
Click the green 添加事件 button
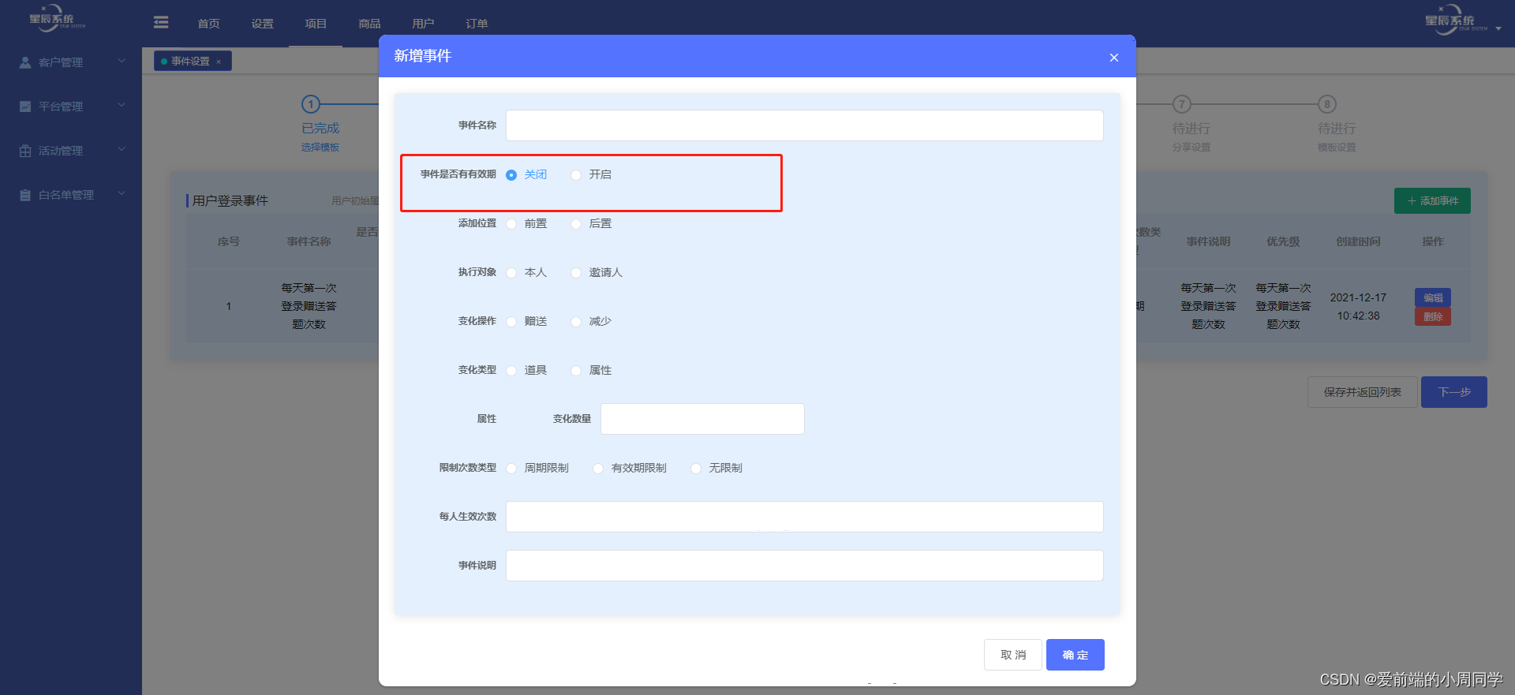pyautogui.click(x=1432, y=201)
